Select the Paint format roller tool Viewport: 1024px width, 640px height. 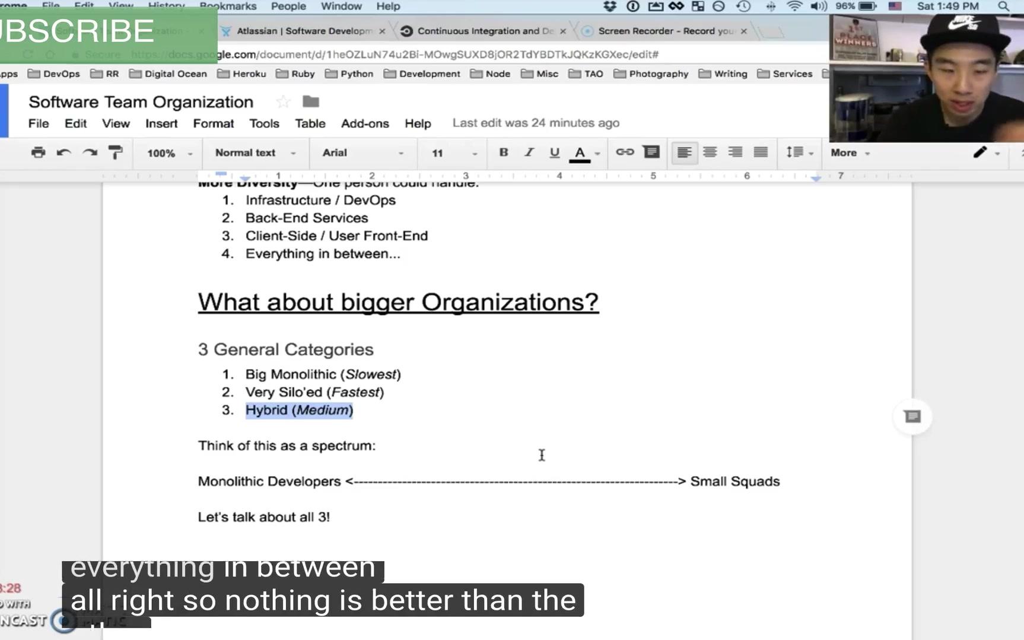116,152
